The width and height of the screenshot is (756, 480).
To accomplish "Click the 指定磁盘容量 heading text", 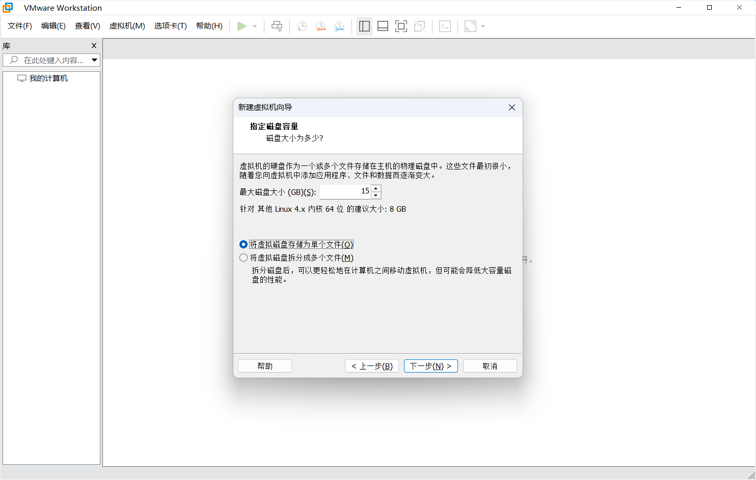I will [x=274, y=126].
